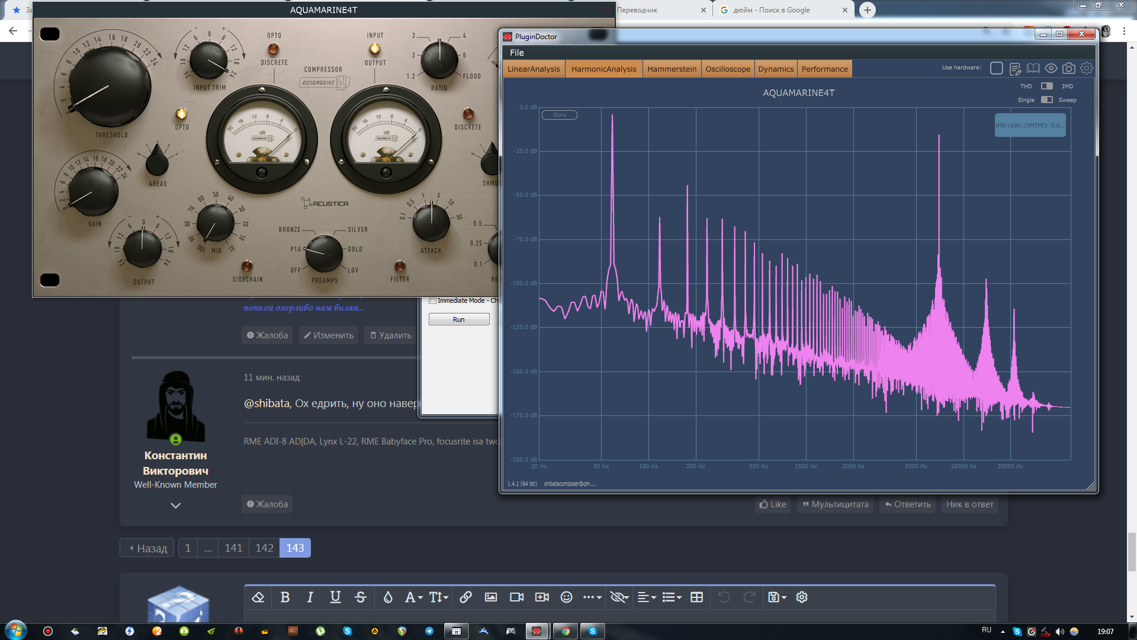Image resolution: width=1137 pixels, height=640 pixels.
Task: Click the eraser remove formatting icon
Action: pyautogui.click(x=258, y=597)
